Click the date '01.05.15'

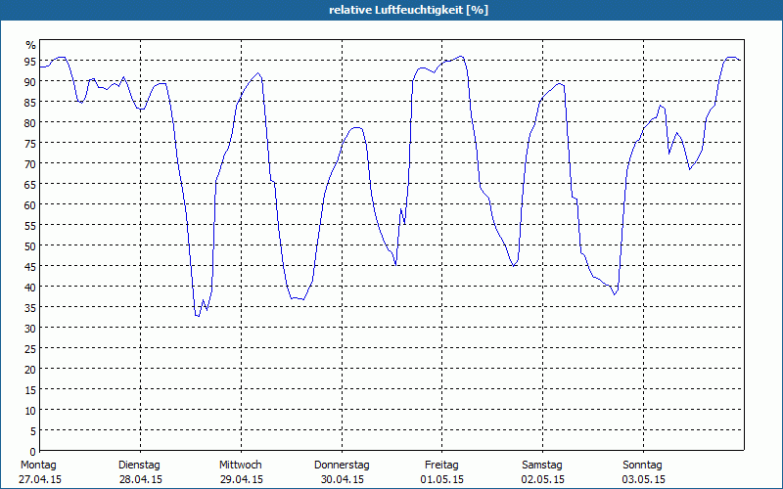pos(442,479)
